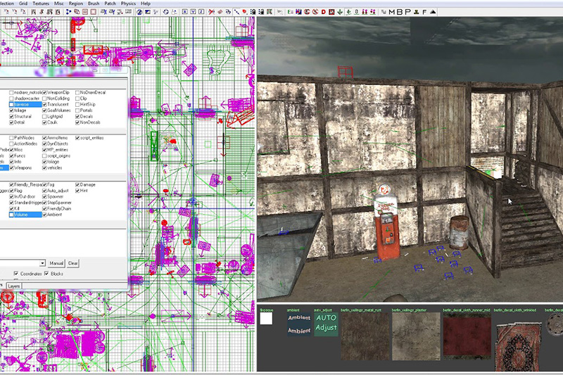Select the AUTO Adjust texture thumbnail
This screenshot has width=563, height=375.
click(326, 324)
